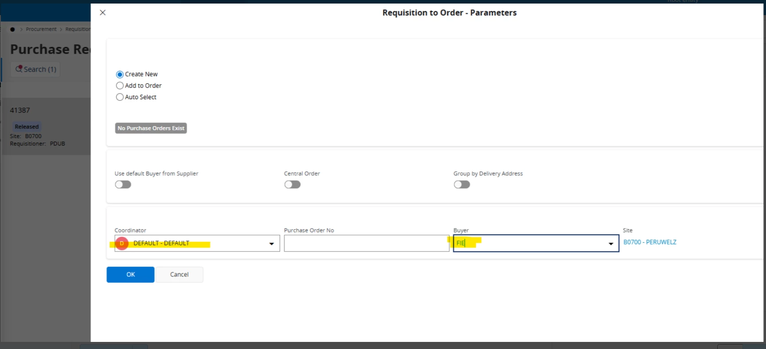This screenshot has width=766, height=349.
Task: Turn on Group by Delivery Address switch
Action: [x=462, y=185]
